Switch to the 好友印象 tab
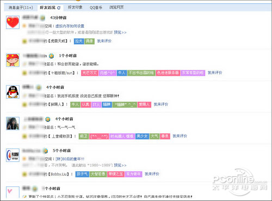Screen dimensions: 272x201 point(75,8)
